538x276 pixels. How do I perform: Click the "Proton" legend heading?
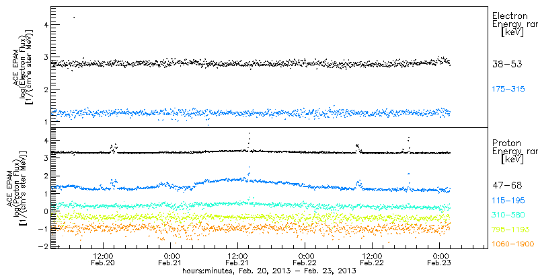point(507,143)
